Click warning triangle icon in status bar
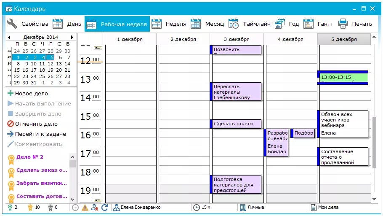Viewport: 383px width, 216px height. (85, 208)
